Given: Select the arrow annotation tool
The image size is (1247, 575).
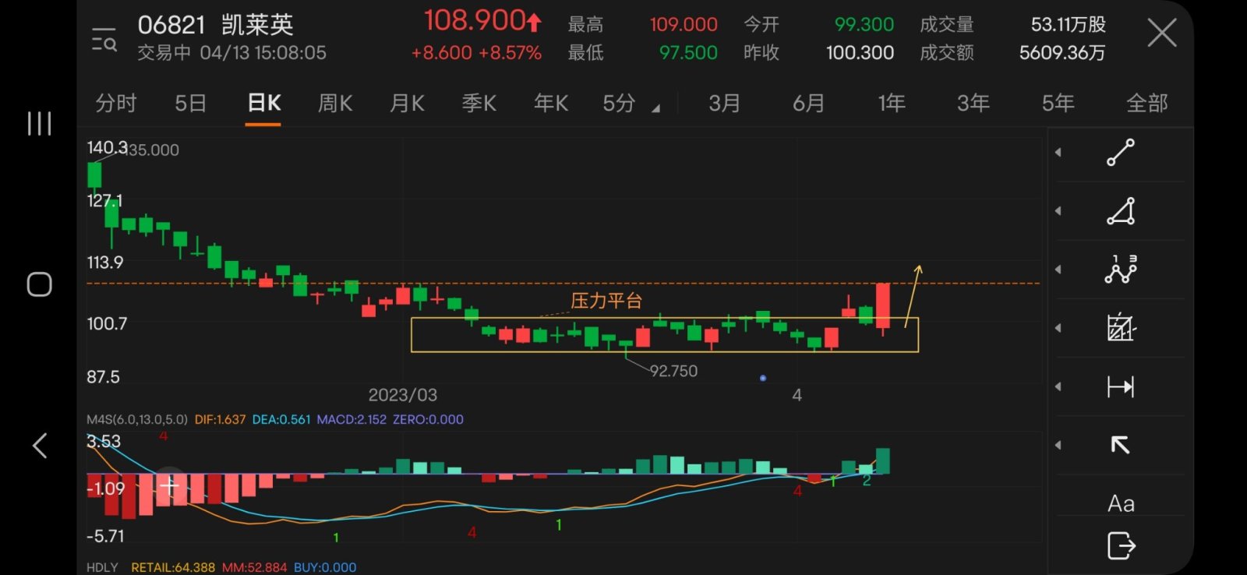Looking at the screenshot, I should 1120,445.
